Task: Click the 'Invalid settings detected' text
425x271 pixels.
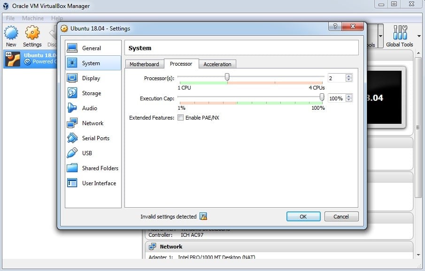Action: (168, 217)
